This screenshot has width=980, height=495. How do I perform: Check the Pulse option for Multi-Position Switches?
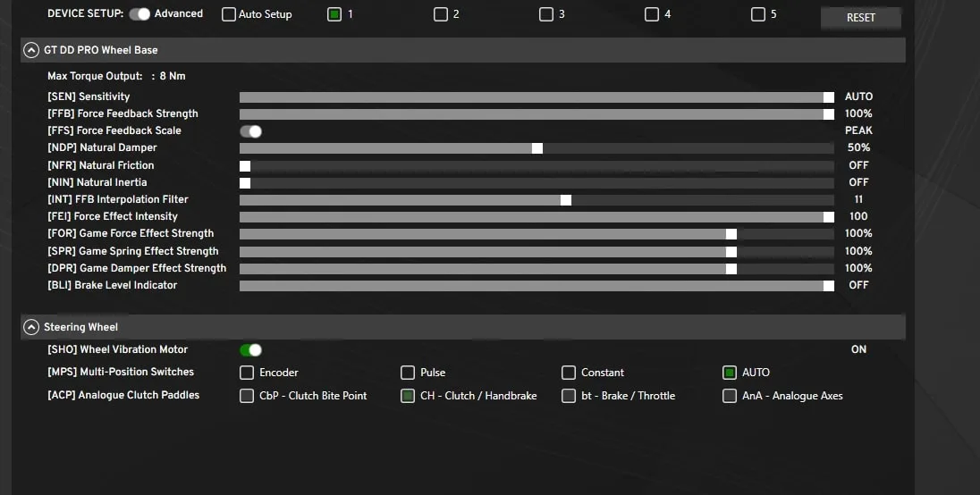[408, 373]
